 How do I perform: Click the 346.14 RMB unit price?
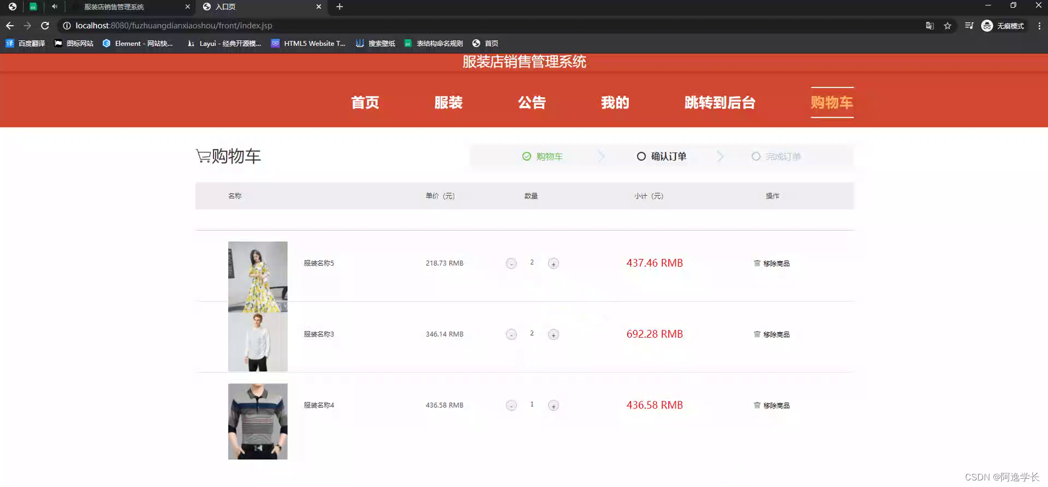[x=444, y=334]
